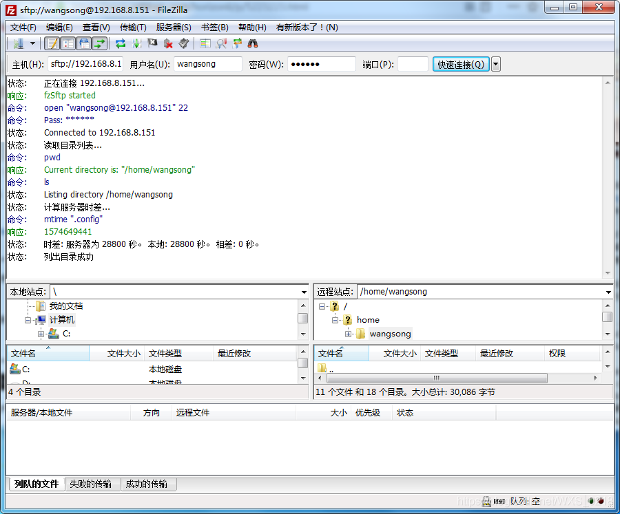
Task: Select home in remote tree
Action: (368, 320)
